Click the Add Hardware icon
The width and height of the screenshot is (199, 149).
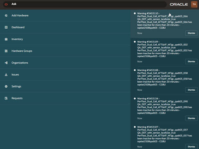pyautogui.click(x=6, y=16)
